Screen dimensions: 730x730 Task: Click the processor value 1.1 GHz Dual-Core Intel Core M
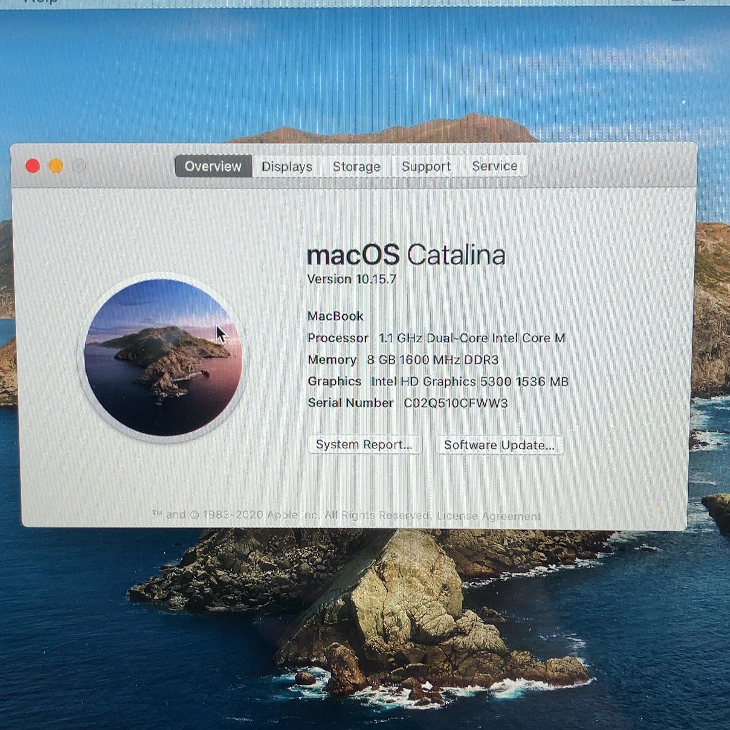pos(472,338)
